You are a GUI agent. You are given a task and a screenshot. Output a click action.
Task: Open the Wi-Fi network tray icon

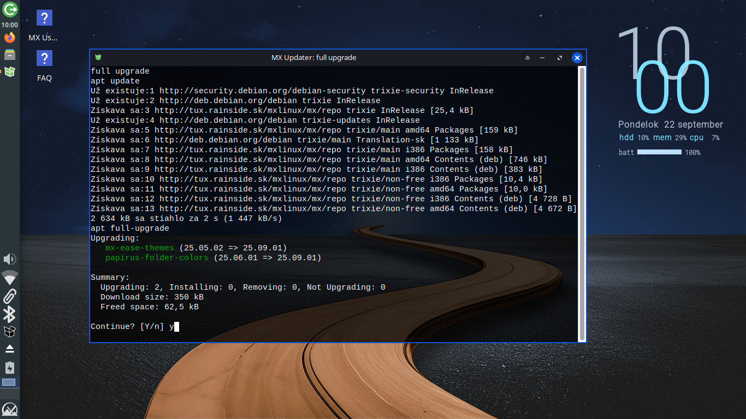pyautogui.click(x=10, y=278)
